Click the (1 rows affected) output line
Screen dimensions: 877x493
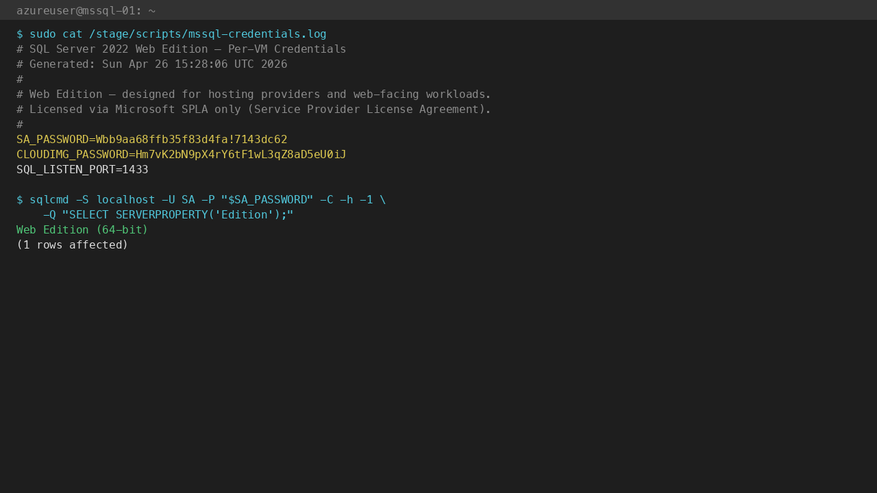[x=73, y=245]
